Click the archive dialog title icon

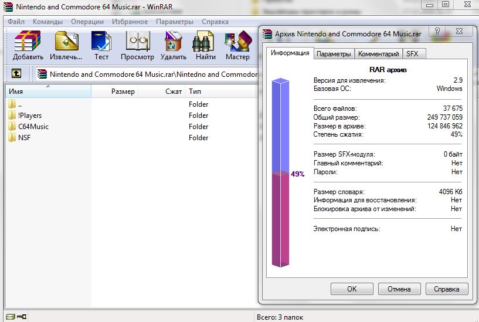point(267,34)
